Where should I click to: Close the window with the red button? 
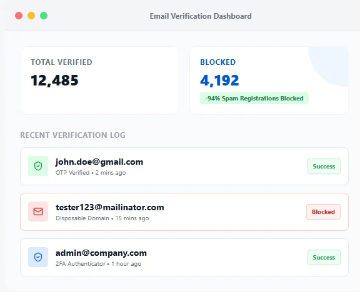tap(19, 16)
